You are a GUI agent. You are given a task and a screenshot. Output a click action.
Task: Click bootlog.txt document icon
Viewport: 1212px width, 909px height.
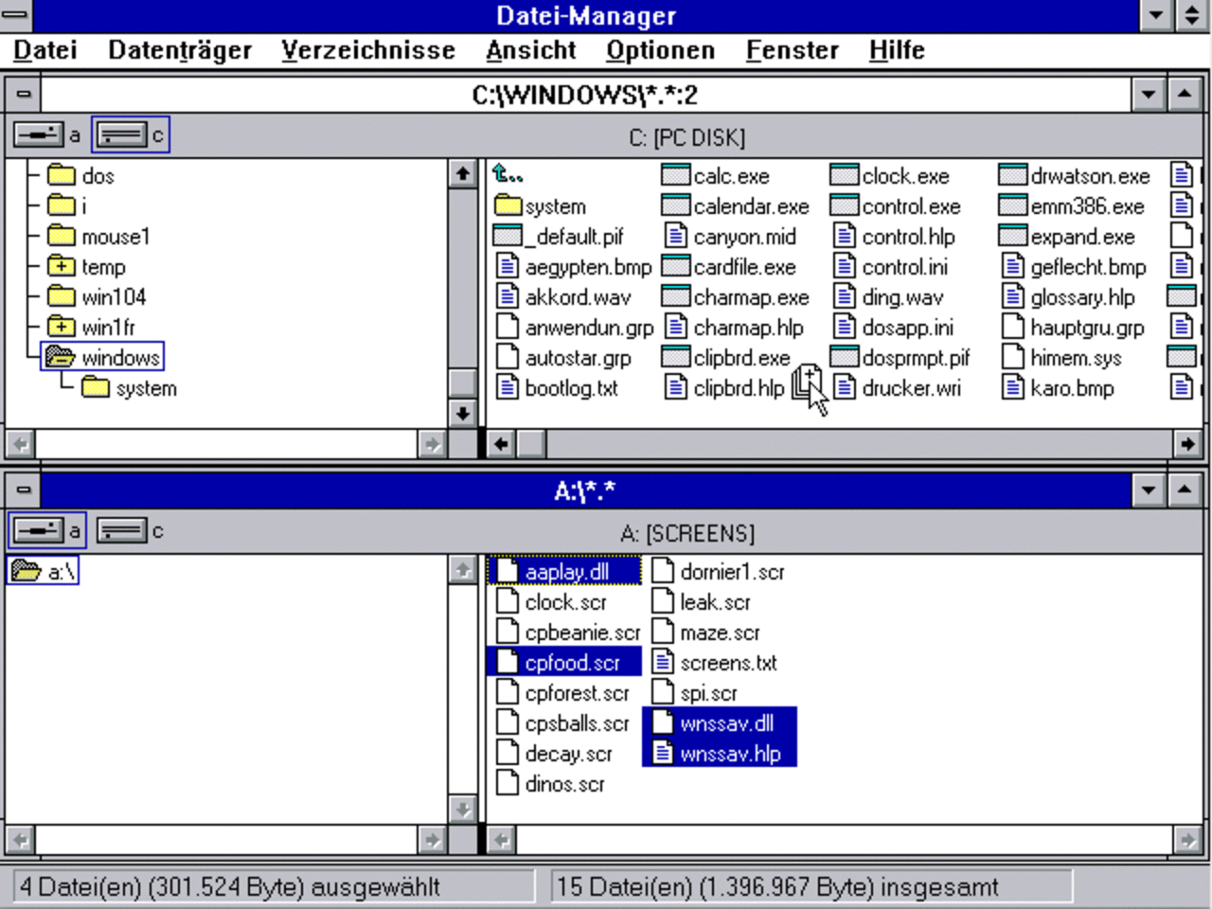[508, 387]
